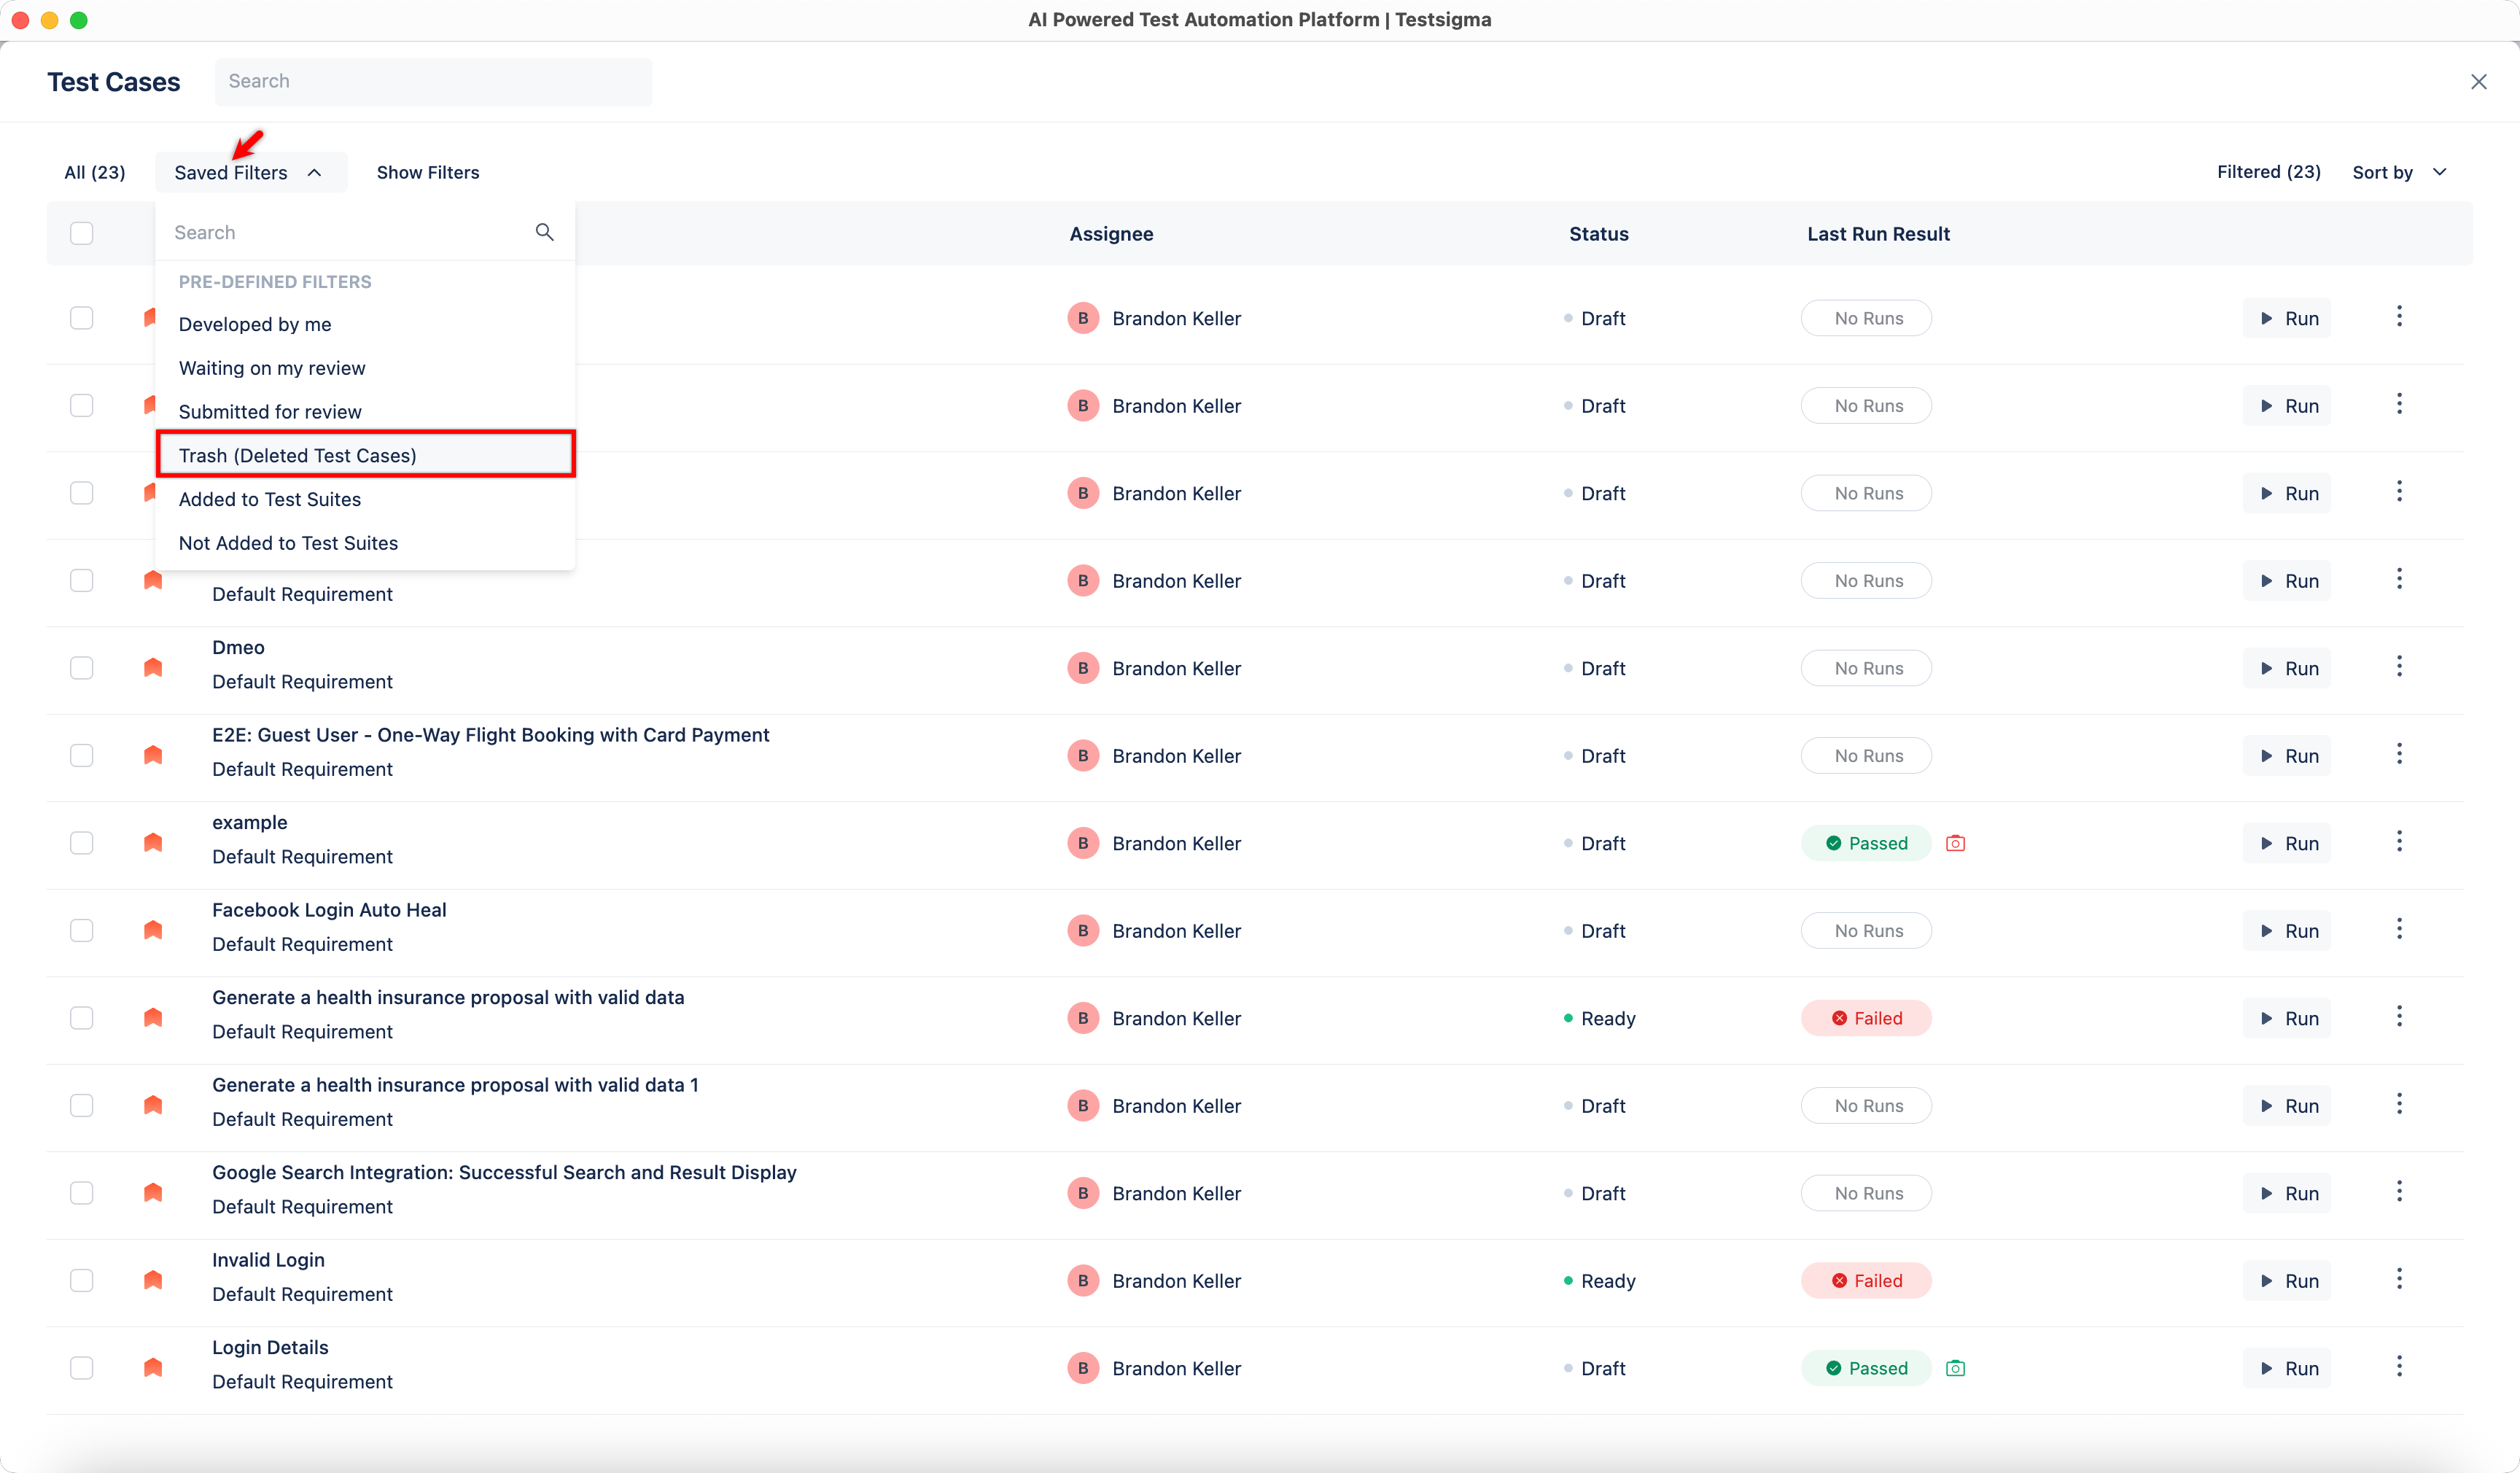Click the Failed result badge for Invalid Login
This screenshot has width=2520, height=1473.
[x=1866, y=1280]
